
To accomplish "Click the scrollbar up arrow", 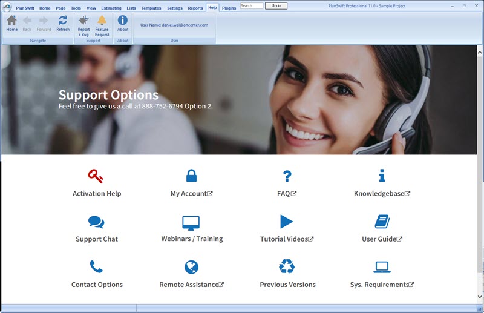I will 480,53.
